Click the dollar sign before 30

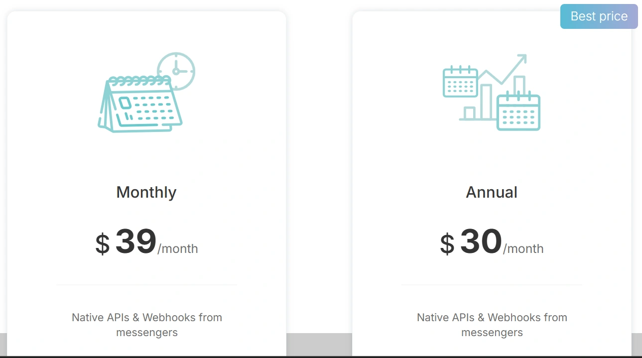coord(447,244)
